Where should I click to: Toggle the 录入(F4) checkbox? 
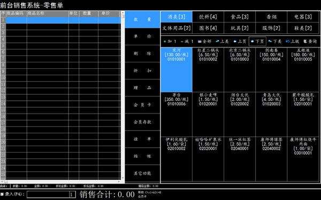2,194
